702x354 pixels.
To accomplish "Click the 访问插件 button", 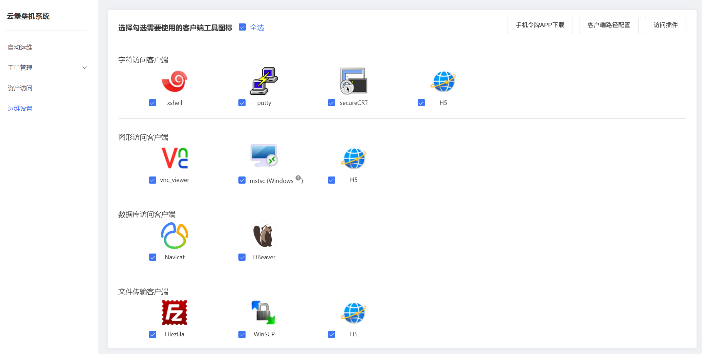I will point(666,25).
